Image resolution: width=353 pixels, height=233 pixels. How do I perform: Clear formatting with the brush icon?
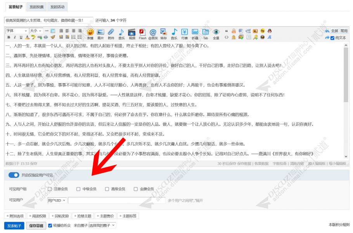53,37
